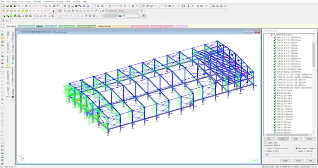Click the Help button in the Load dialog
318x168 pixels.
(311, 161)
